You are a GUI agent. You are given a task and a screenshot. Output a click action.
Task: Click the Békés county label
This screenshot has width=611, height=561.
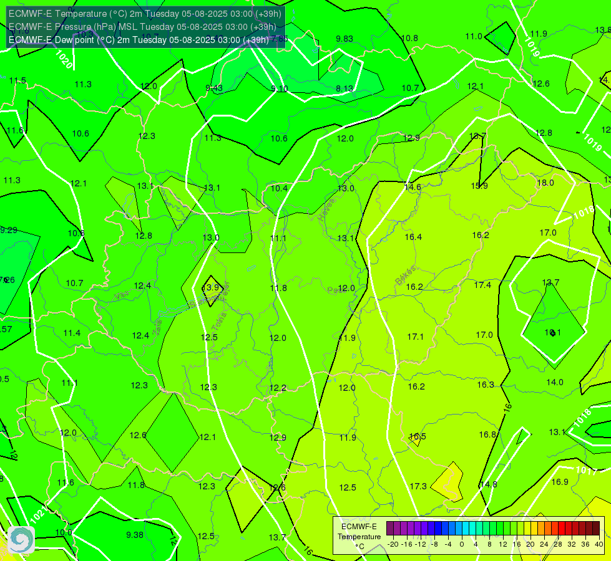coord(406,276)
